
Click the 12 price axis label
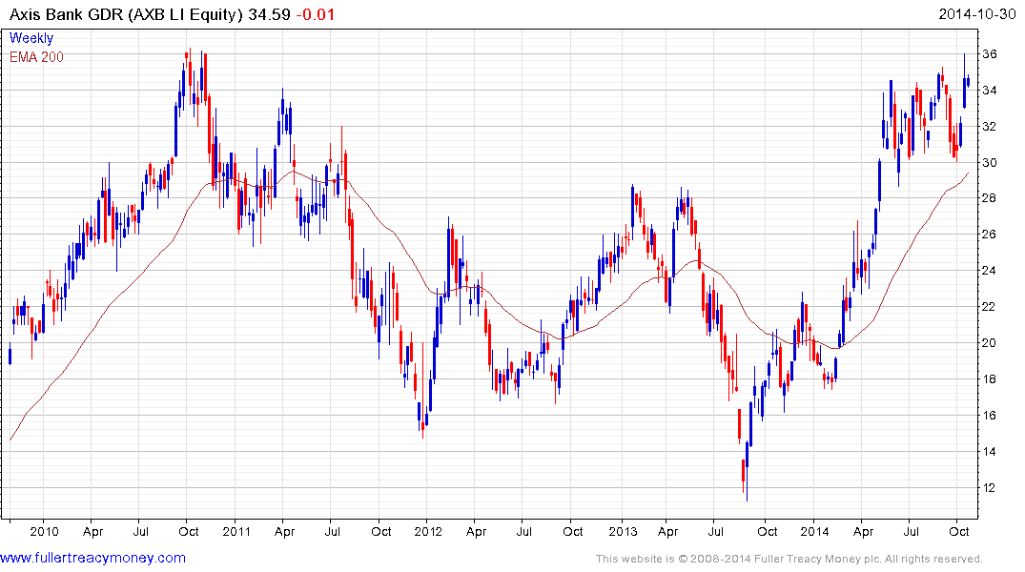tap(990, 488)
